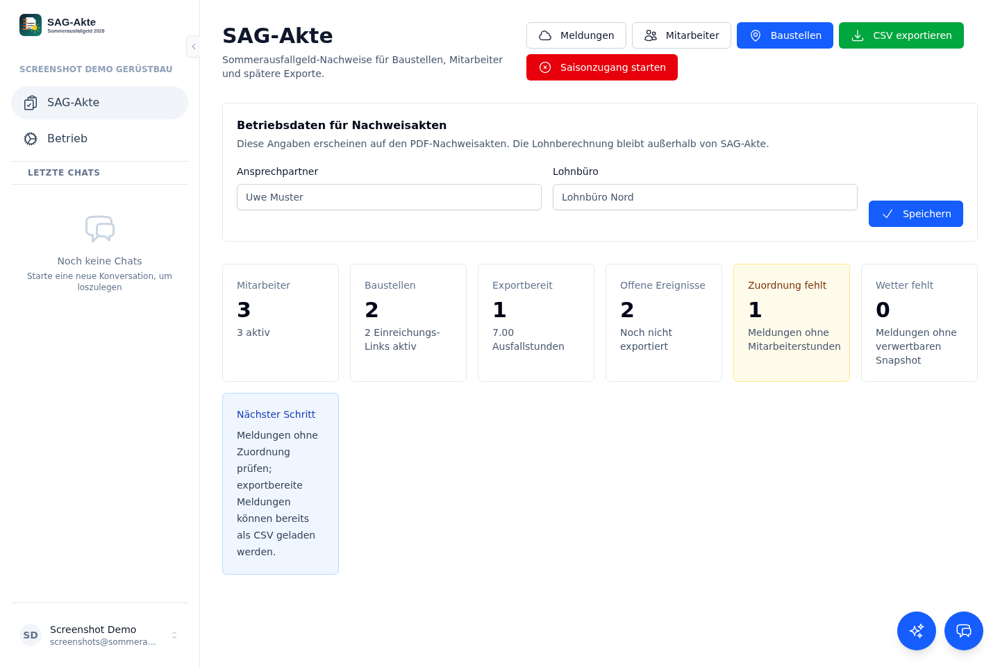1000x667 pixels.
Task: Select the Exportbereit stat card
Action: (x=536, y=323)
